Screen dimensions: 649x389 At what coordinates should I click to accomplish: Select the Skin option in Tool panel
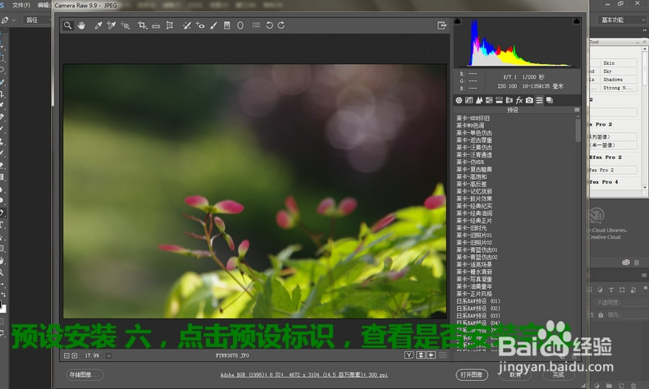619,63
